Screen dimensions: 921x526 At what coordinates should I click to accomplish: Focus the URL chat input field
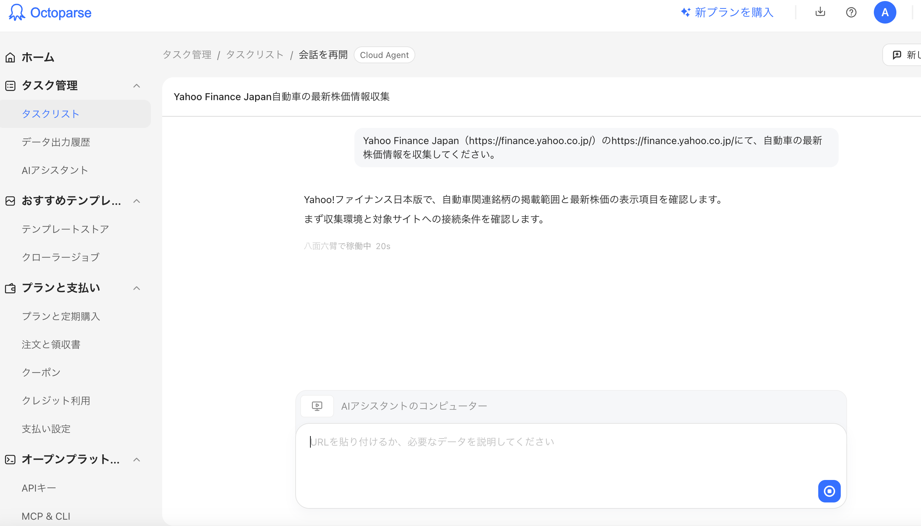(x=571, y=466)
